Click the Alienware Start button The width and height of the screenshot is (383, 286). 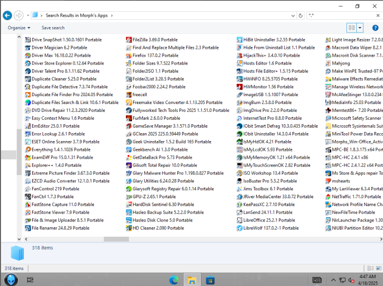pos(11,280)
